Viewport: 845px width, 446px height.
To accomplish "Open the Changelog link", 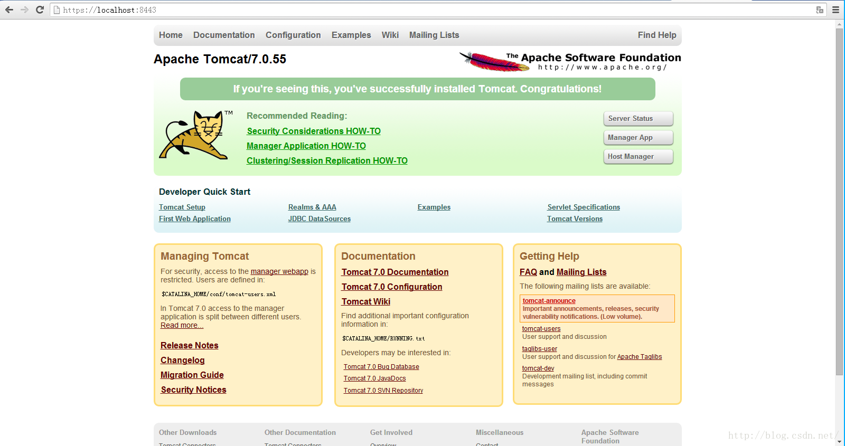I will point(183,360).
